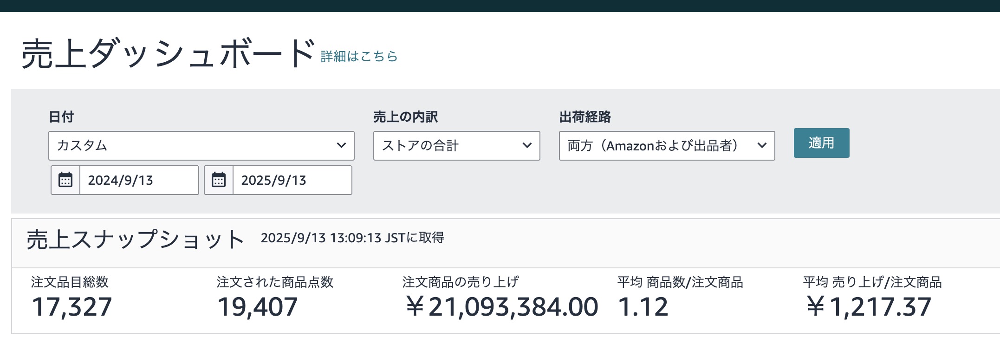Select the 注文品目総数 value 17,327
1000x337 pixels.
click(72, 307)
